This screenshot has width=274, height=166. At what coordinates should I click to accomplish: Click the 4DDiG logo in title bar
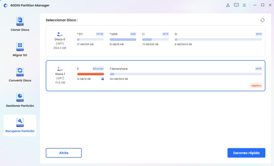[x=5, y=5]
